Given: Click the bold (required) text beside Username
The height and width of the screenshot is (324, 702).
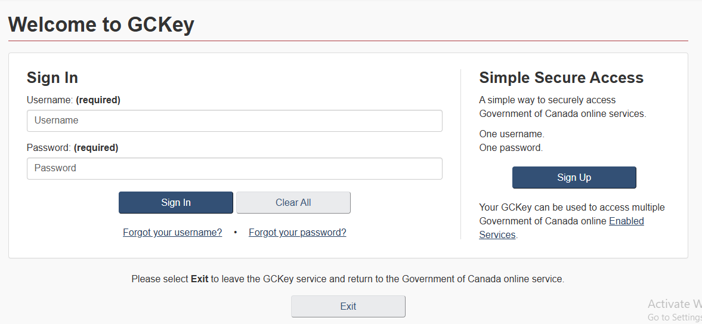Looking at the screenshot, I should tap(98, 100).
